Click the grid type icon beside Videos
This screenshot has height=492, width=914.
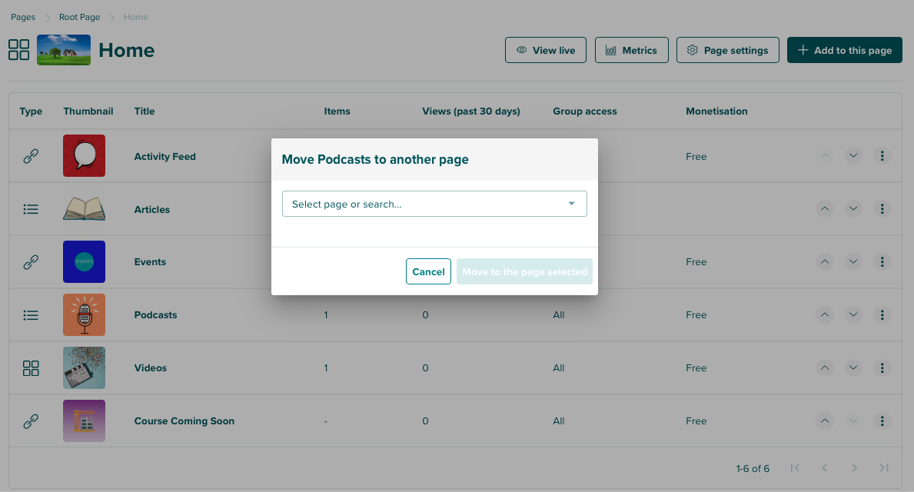[x=31, y=367]
